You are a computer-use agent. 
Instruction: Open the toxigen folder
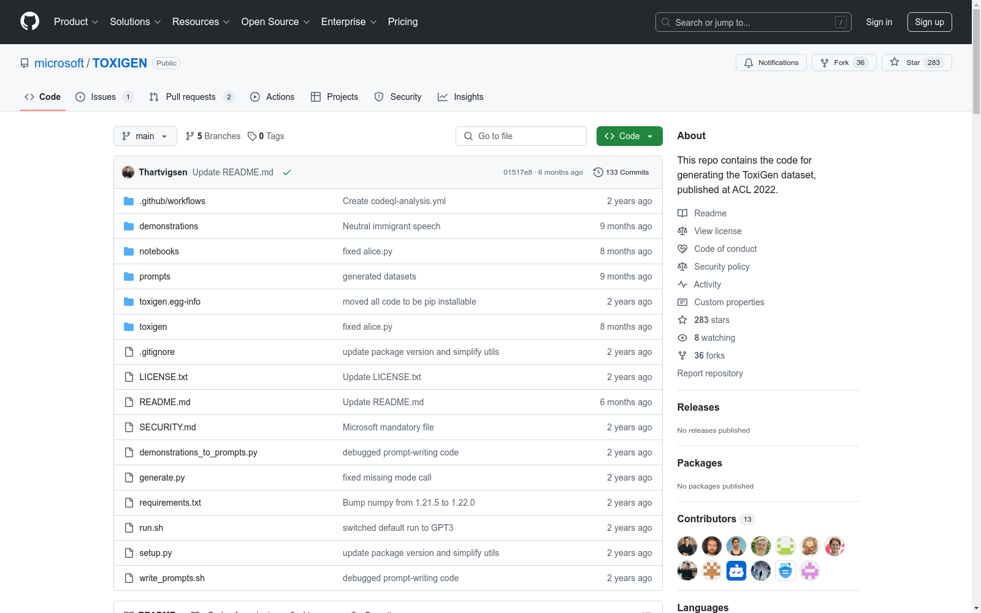153,327
